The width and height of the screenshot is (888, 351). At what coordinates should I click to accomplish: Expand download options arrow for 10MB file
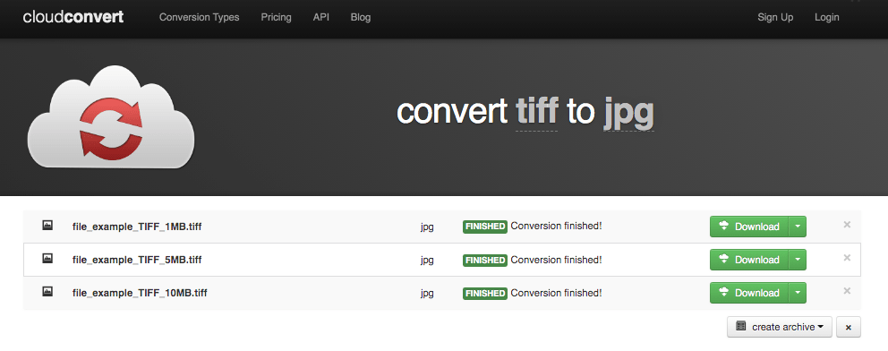pyautogui.click(x=798, y=294)
